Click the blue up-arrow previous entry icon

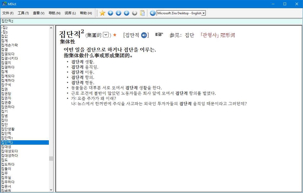coord(110,13)
